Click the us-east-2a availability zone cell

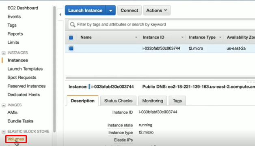click(236, 49)
